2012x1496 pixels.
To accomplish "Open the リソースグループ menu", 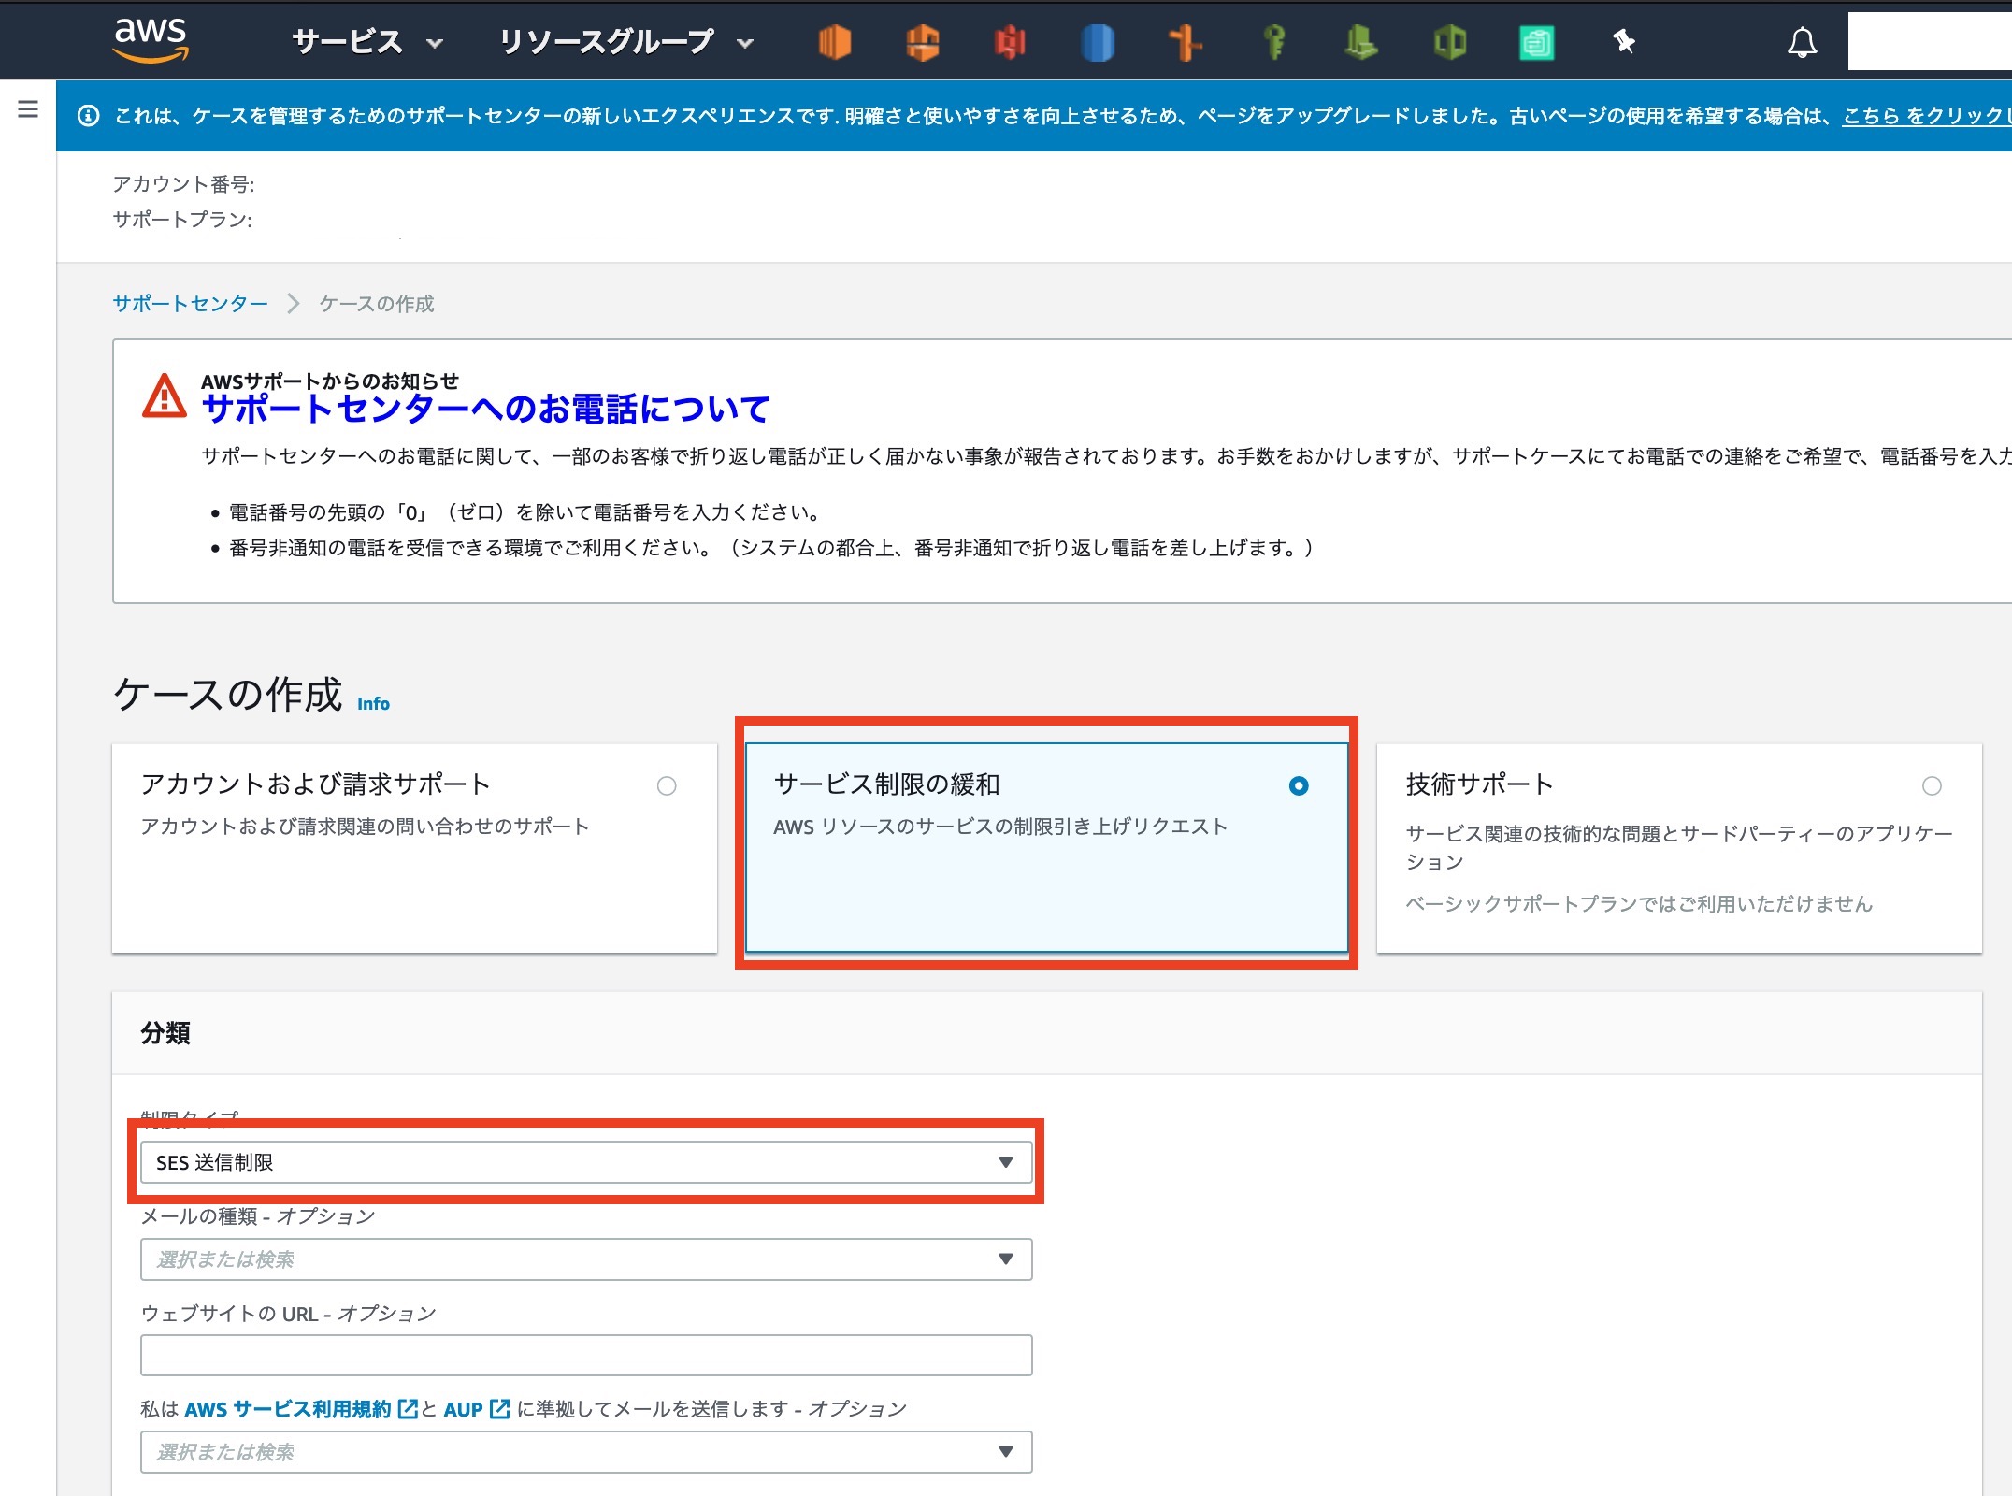I will (625, 42).
